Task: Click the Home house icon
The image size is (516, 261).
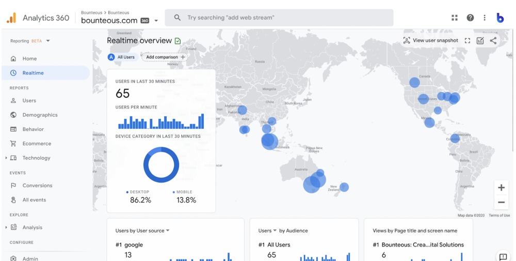Action: 13,58
